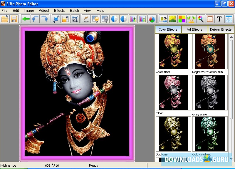Select the Color Effects tab
Image resolution: width=235 pixels, height=169 pixels.
coord(168,29)
